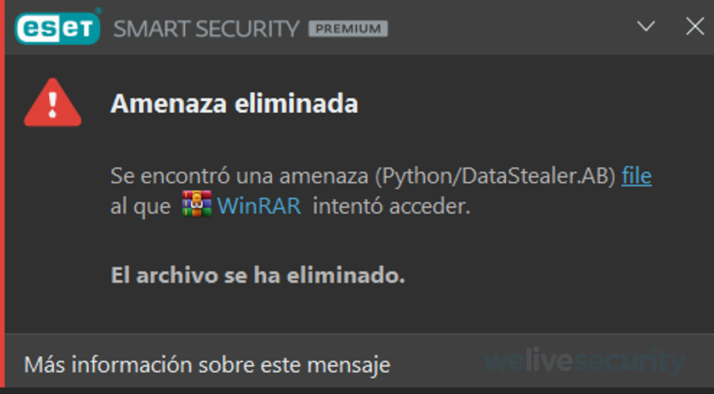The height and width of the screenshot is (394, 714).
Task: Click the "intentó acceder." text
Action: click(391, 206)
